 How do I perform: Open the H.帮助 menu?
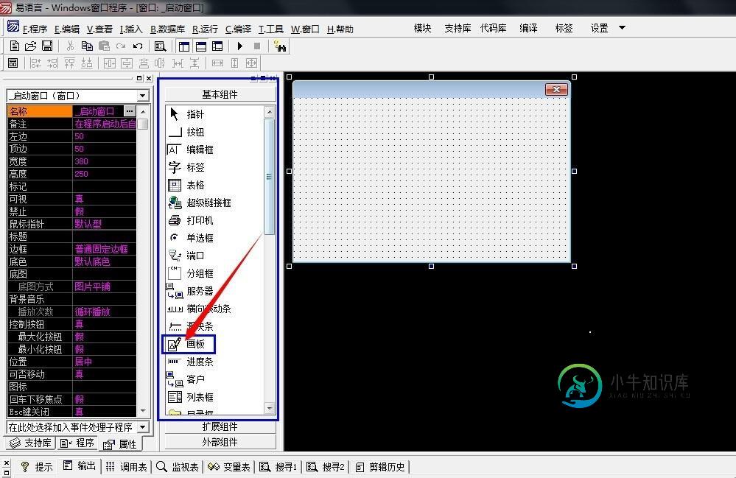coord(340,29)
